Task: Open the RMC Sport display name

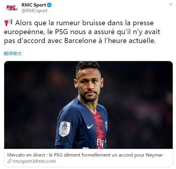Action: [34, 5]
